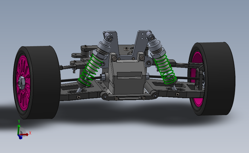This screenshot has height=153, width=249.
Task: Select the right green shock spring
Action: (x=166, y=69)
